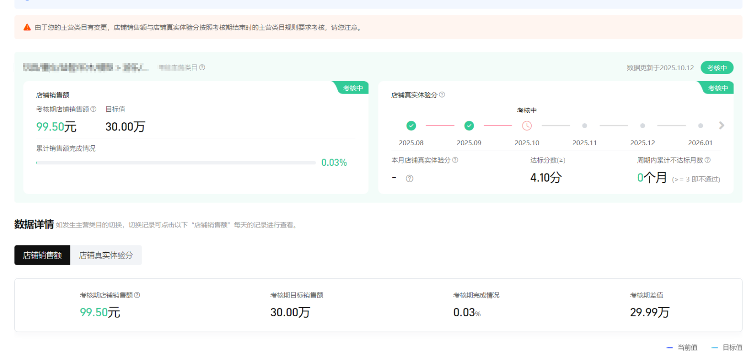Click help icon beside 店铺真实体验分 card title

442,95
